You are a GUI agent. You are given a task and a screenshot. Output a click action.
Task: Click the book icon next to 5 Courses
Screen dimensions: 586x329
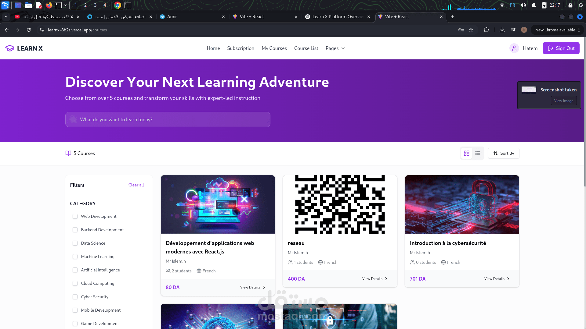click(68, 153)
